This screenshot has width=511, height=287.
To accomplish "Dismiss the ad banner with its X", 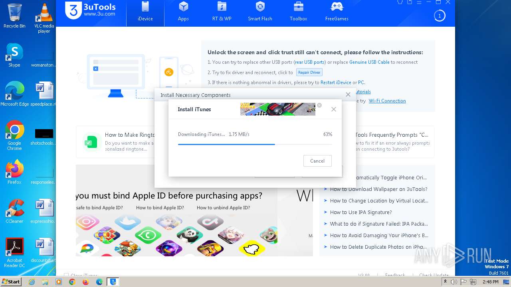I will (319, 106).
